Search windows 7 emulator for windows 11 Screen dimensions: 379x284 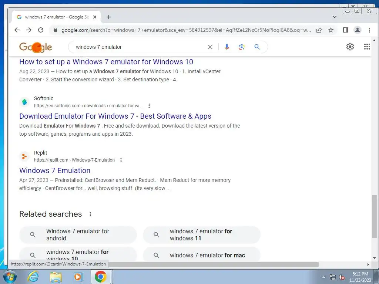pos(202,235)
